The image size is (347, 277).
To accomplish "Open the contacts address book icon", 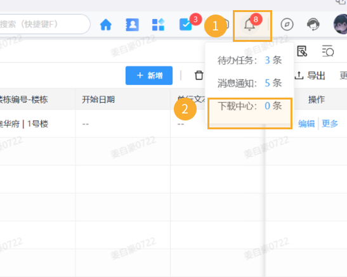I will (x=132, y=25).
